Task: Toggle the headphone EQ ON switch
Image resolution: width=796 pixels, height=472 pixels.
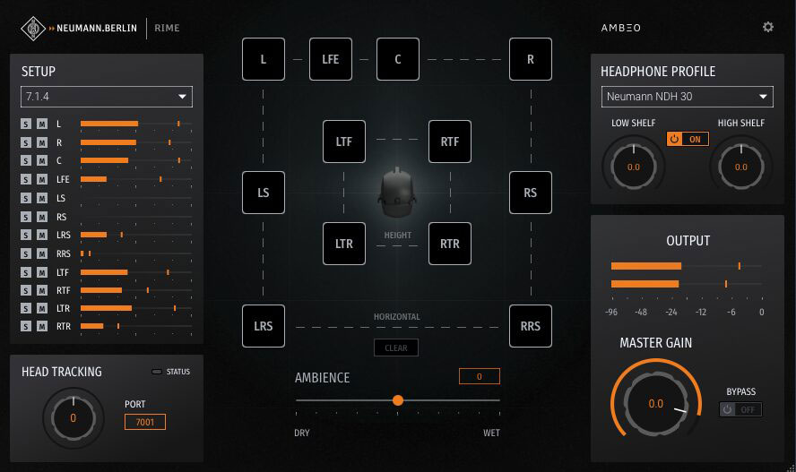Action: click(x=688, y=139)
